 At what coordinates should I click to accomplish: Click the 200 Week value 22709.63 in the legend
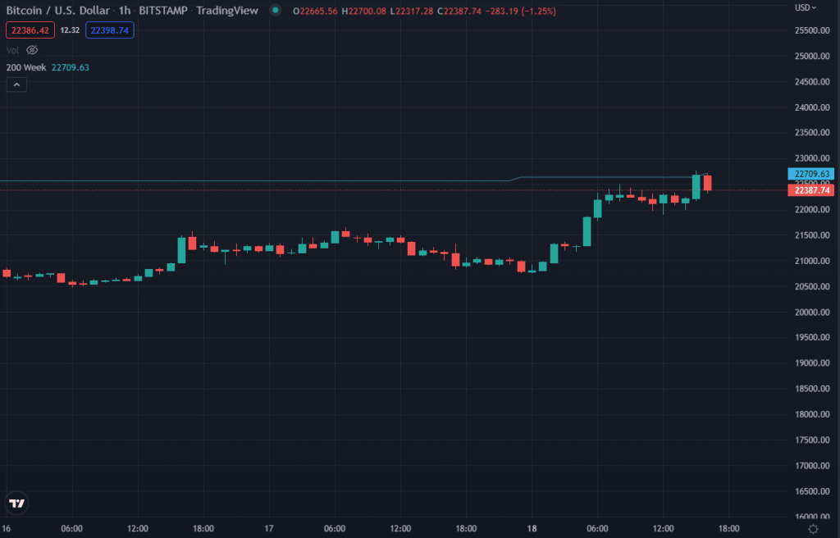(x=71, y=67)
